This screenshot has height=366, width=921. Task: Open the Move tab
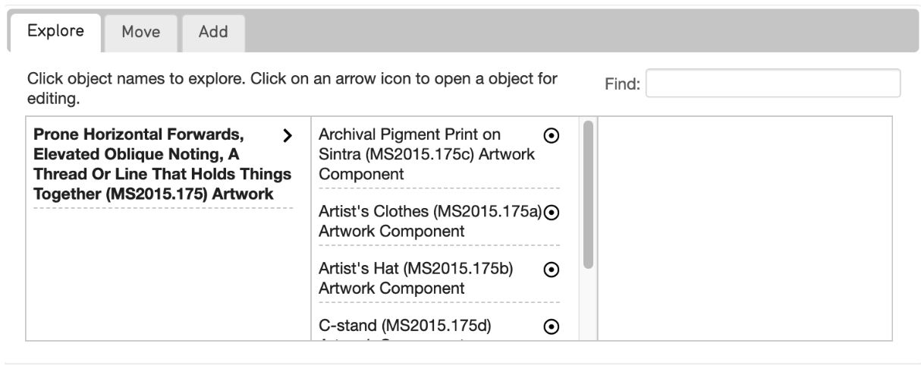[x=140, y=33]
